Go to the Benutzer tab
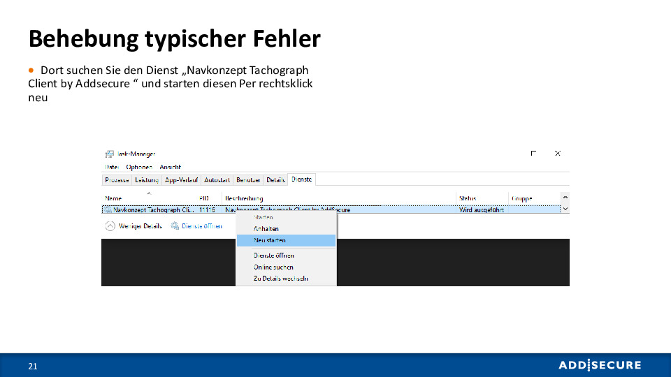Viewport: 671px width, 377px height. pyautogui.click(x=248, y=180)
